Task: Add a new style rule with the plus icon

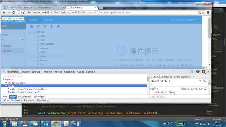Action: (200, 81)
